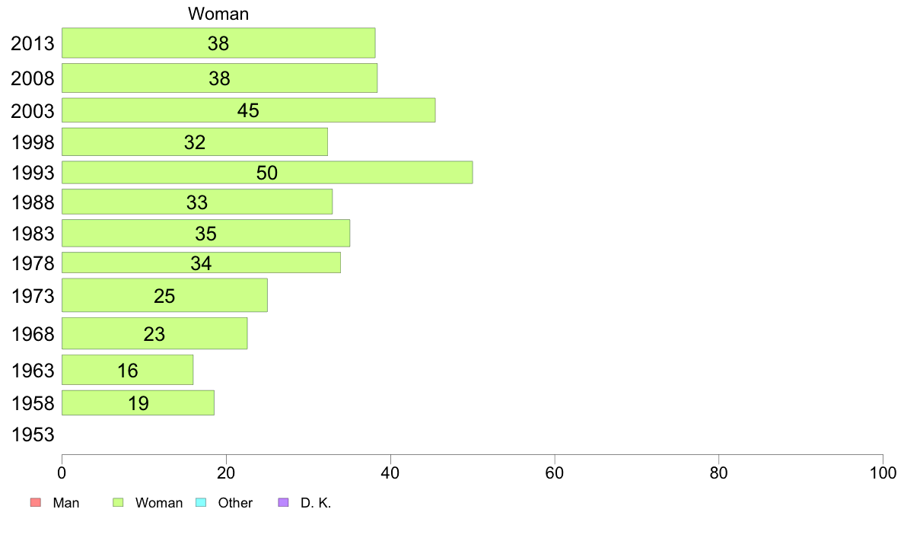Click the 1993 bar showing 50

[267, 173]
